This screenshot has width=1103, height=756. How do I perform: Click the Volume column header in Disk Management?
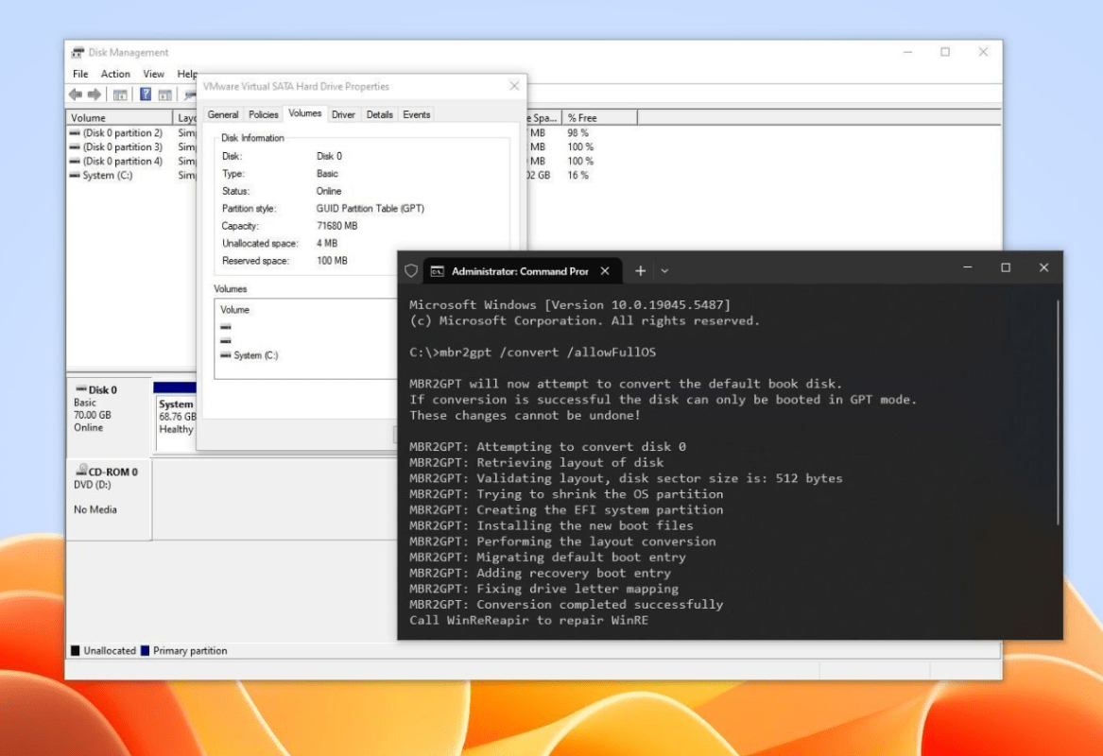click(120, 117)
